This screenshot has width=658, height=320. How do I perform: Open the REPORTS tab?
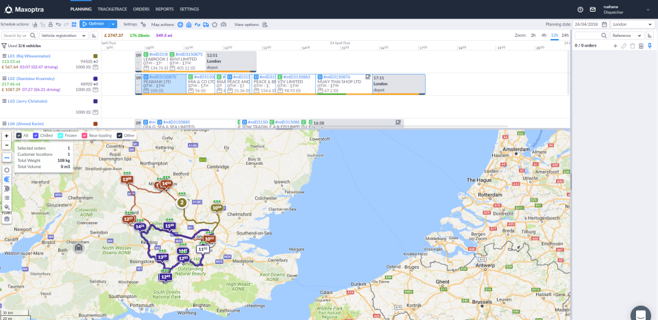[x=164, y=9]
